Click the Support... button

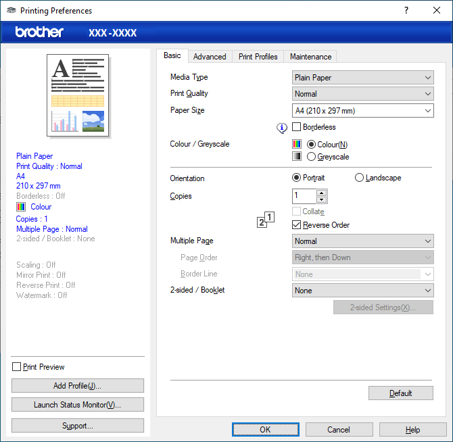pyautogui.click(x=78, y=426)
